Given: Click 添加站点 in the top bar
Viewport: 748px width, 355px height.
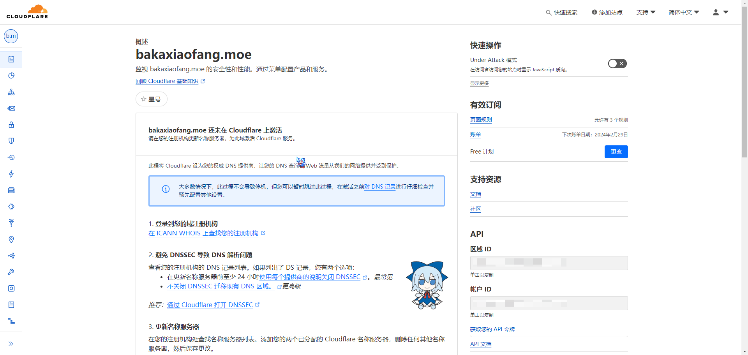Looking at the screenshot, I should pyautogui.click(x=607, y=12).
